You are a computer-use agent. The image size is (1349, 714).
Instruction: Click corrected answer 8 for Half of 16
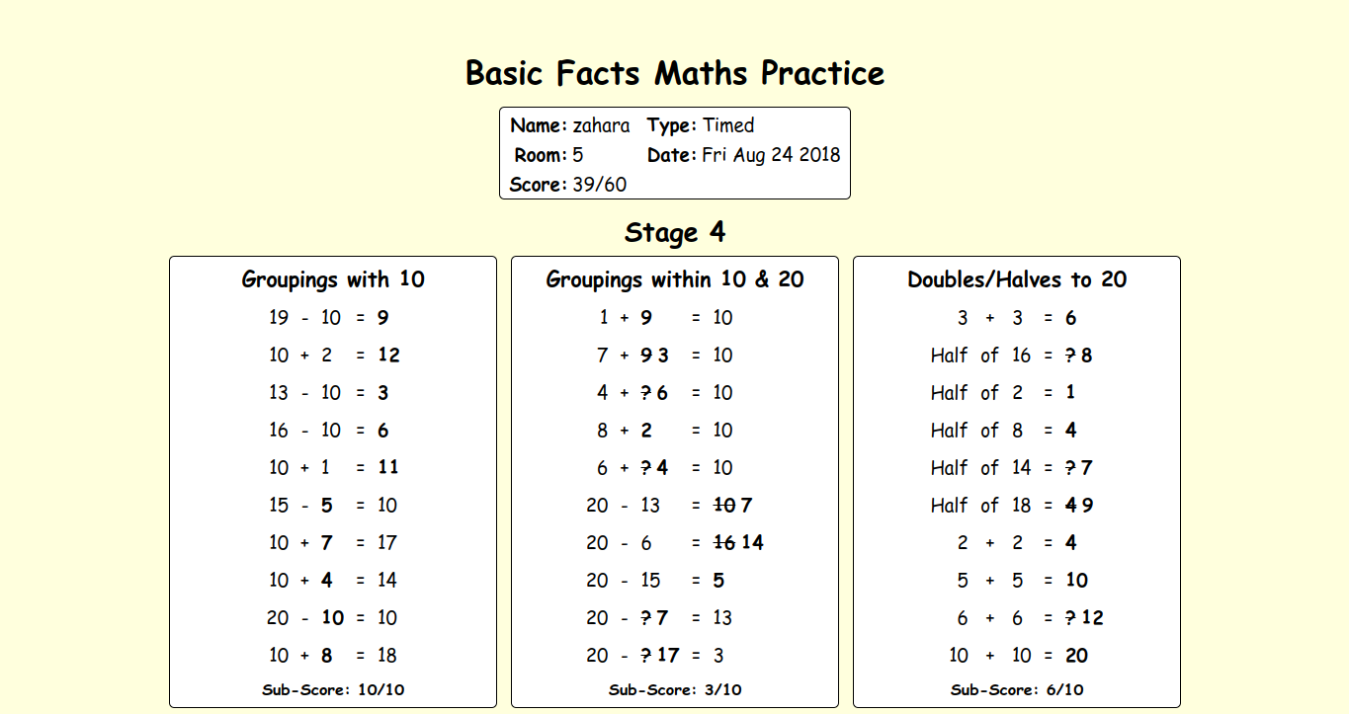coord(1087,356)
